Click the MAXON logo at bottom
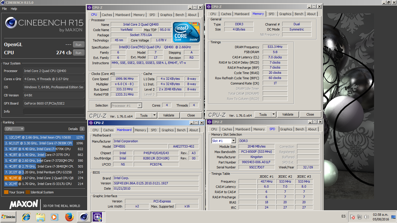 click(x=24, y=205)
